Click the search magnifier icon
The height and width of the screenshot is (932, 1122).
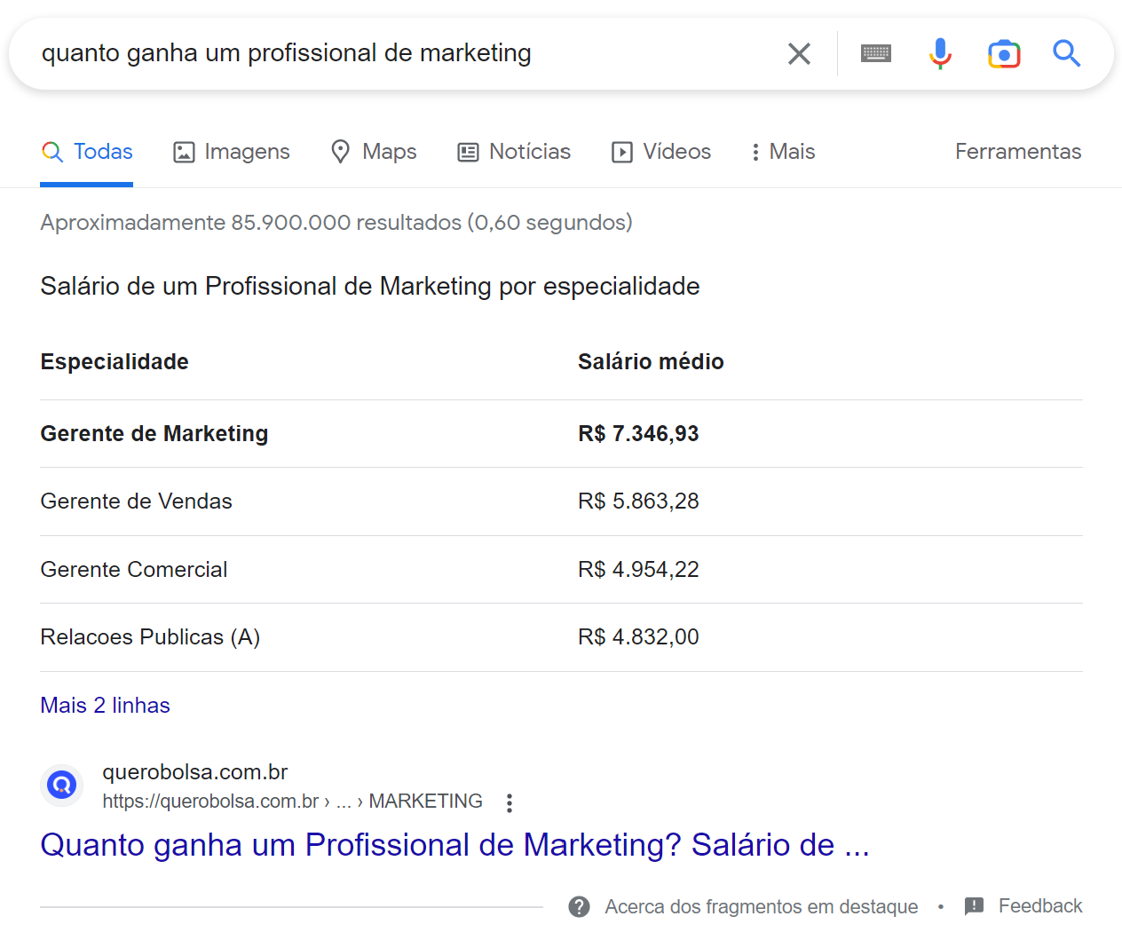[x=1066, y=53]
